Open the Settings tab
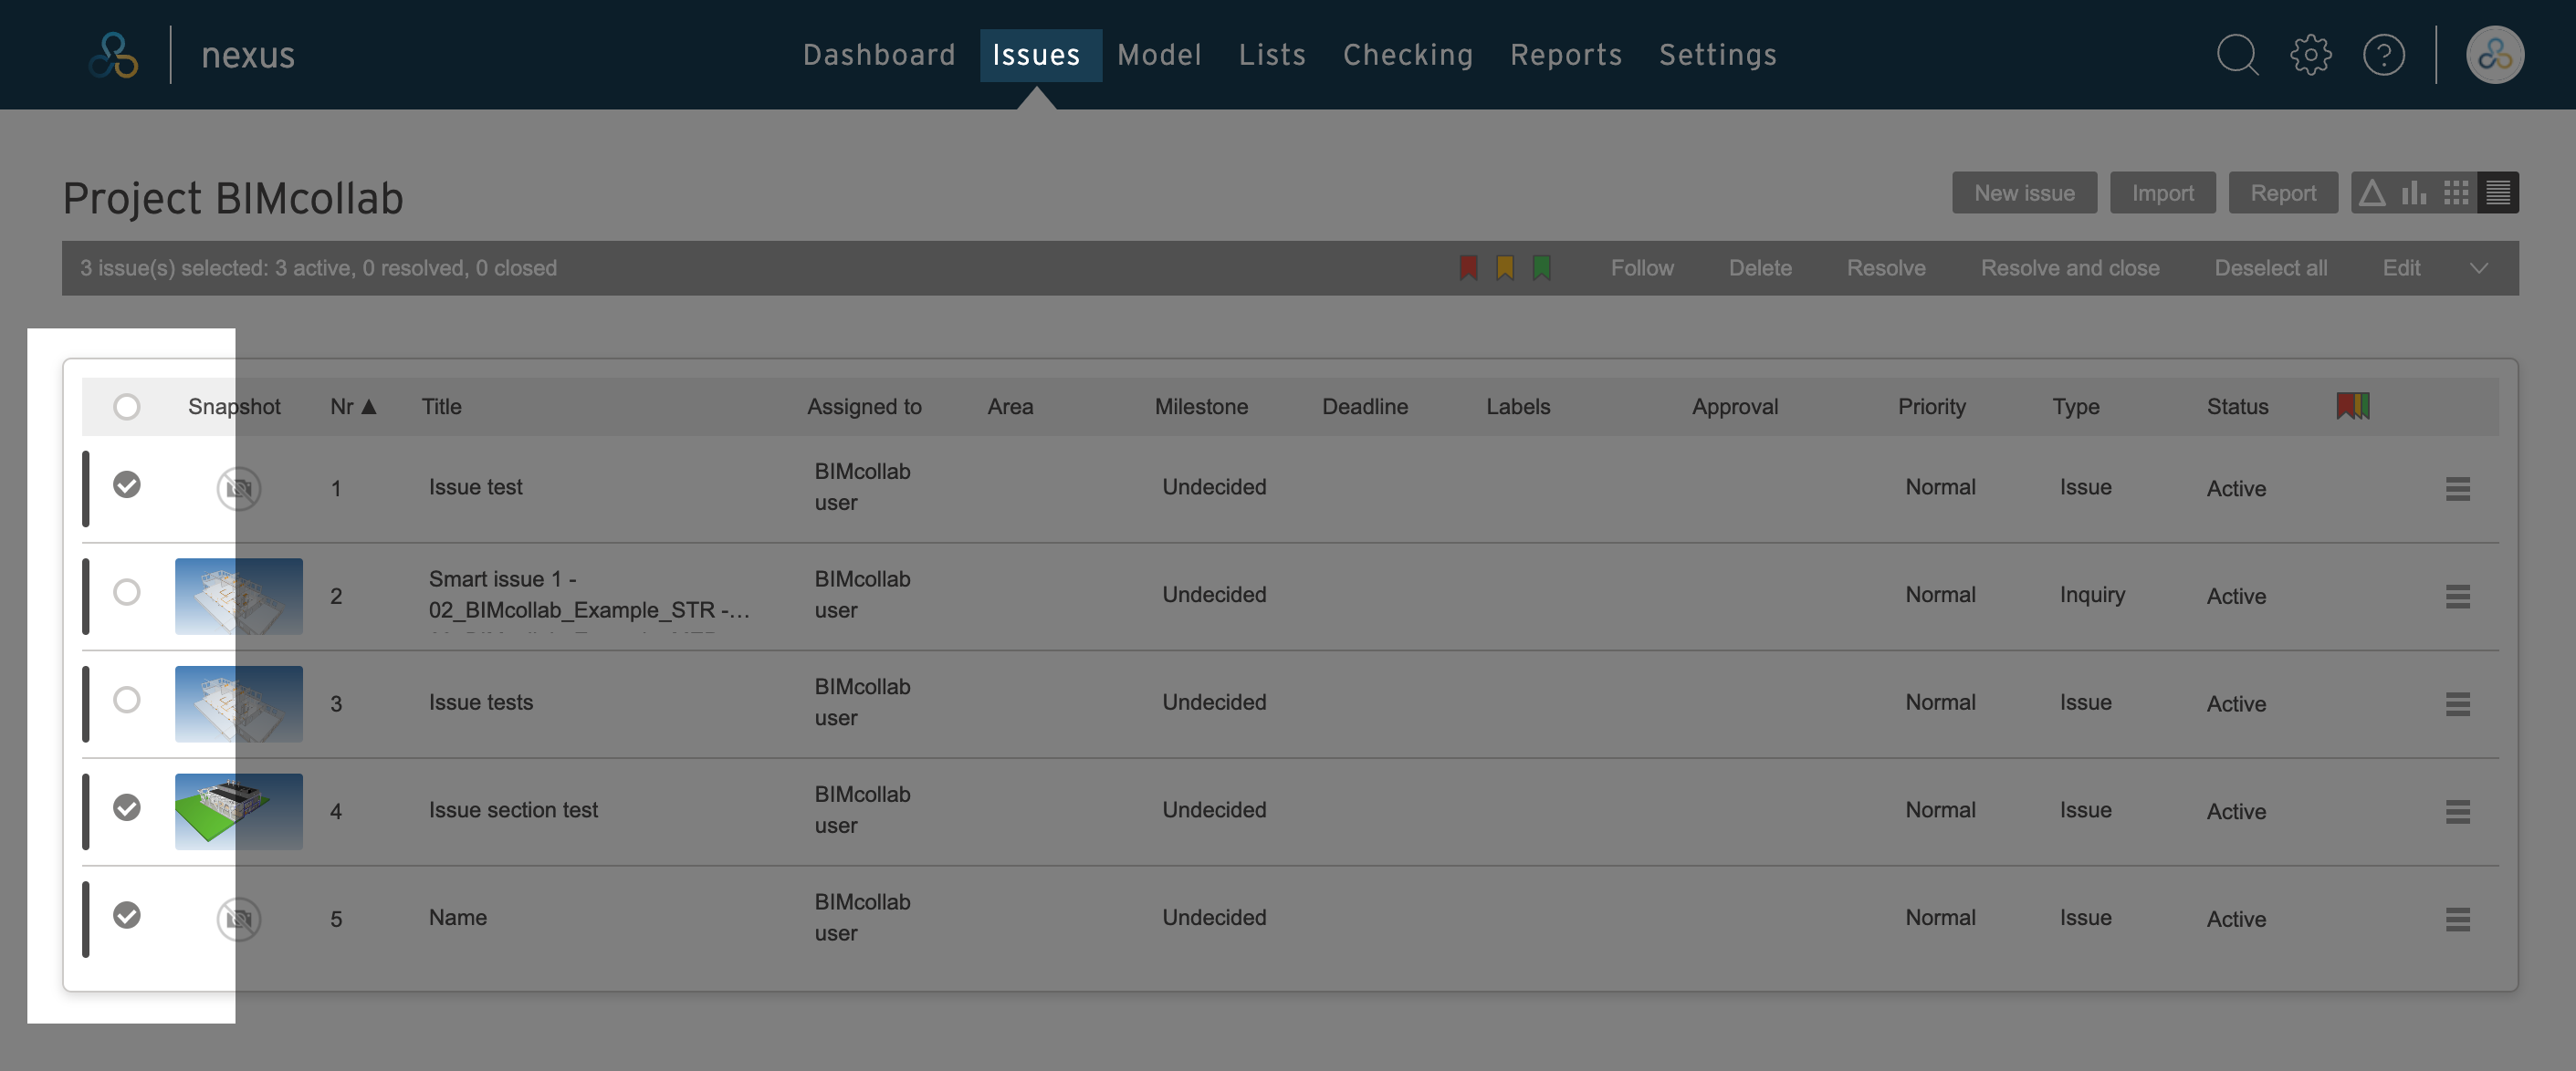 [1717, 55]
